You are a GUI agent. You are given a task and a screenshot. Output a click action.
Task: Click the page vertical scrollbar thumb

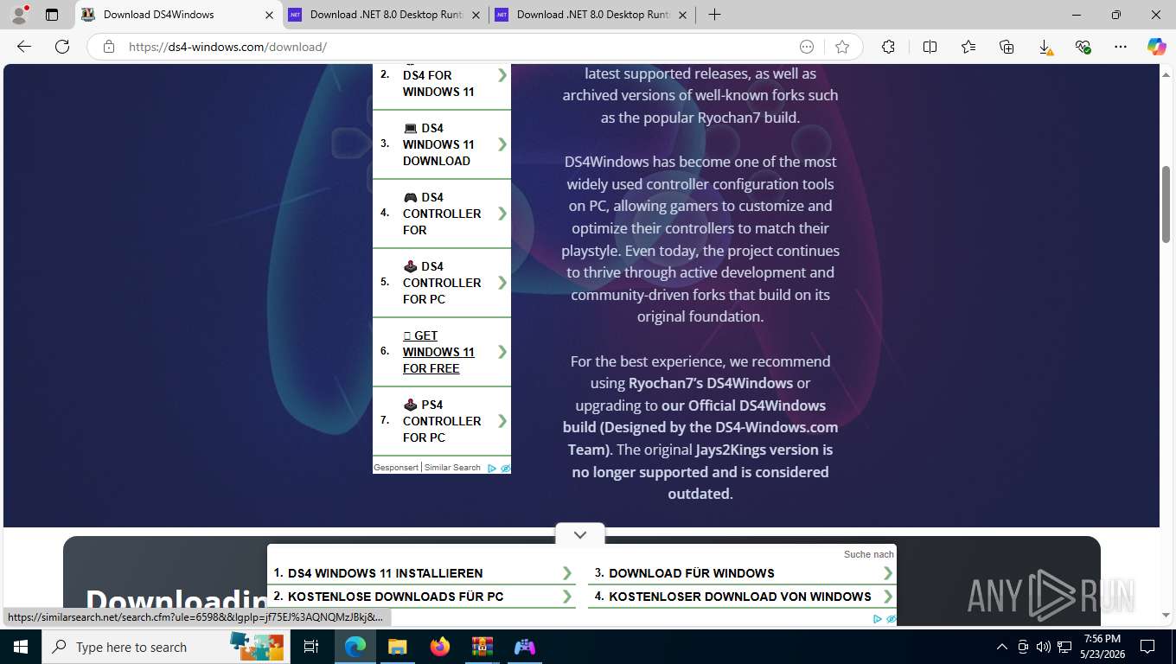(1167, 203)
